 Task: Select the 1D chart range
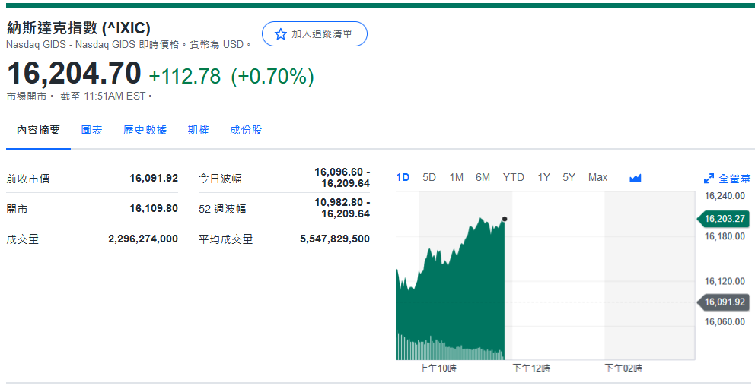(x=403, y=177)
